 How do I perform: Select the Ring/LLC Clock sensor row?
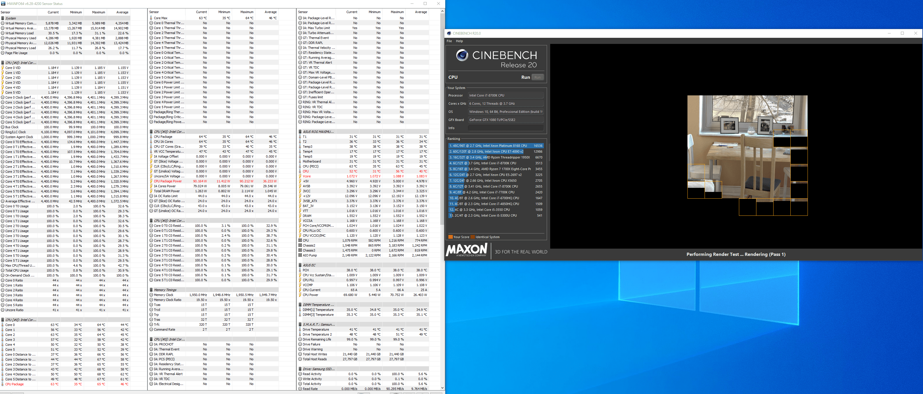[65, 132]
